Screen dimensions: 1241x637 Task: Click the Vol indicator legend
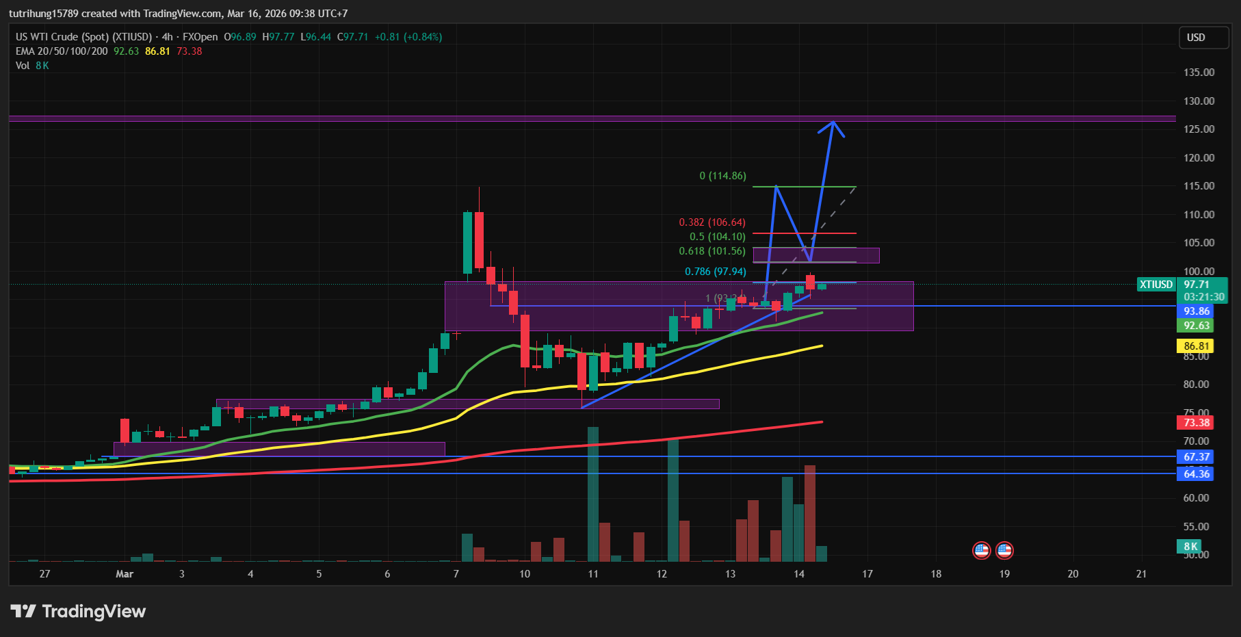[23, 66]
